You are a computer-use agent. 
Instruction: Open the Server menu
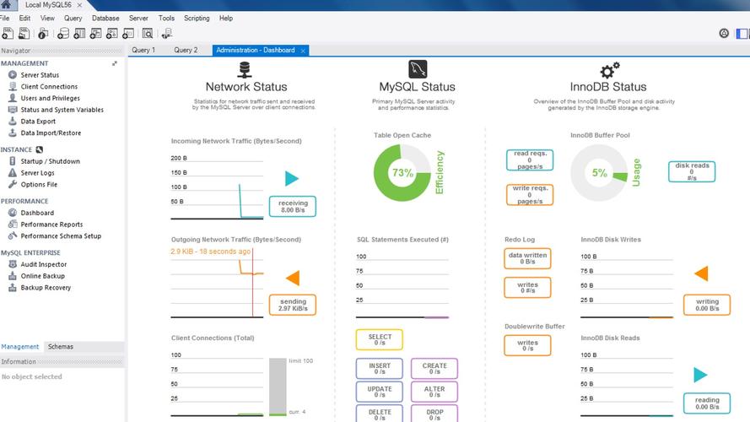coord(138,19)
